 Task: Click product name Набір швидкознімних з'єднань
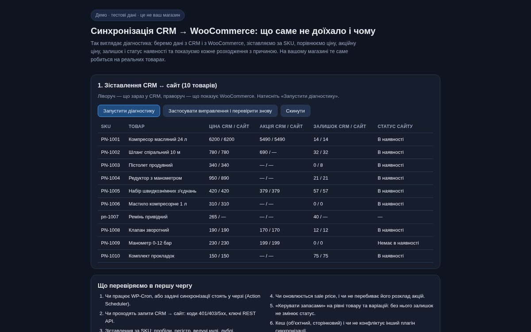[x=162, y=191]
